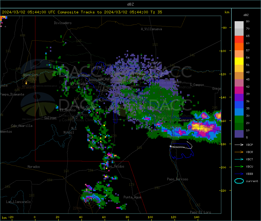Click the small yellow marker near Agua_Toro
Screen dimensions: 261x221
coord(26,83)
